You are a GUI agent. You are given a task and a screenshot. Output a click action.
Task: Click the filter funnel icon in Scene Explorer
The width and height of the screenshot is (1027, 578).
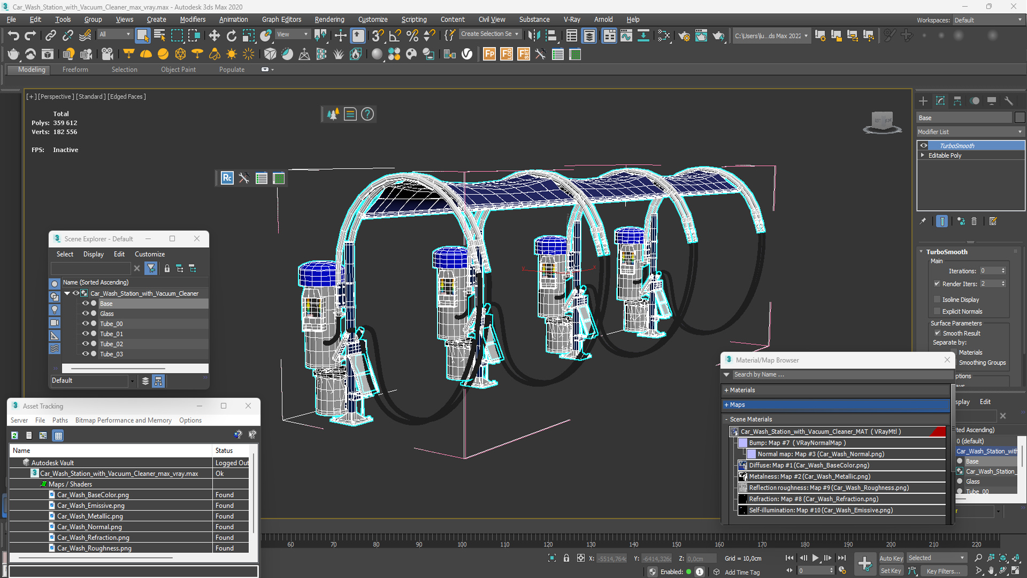coord(151,268)
